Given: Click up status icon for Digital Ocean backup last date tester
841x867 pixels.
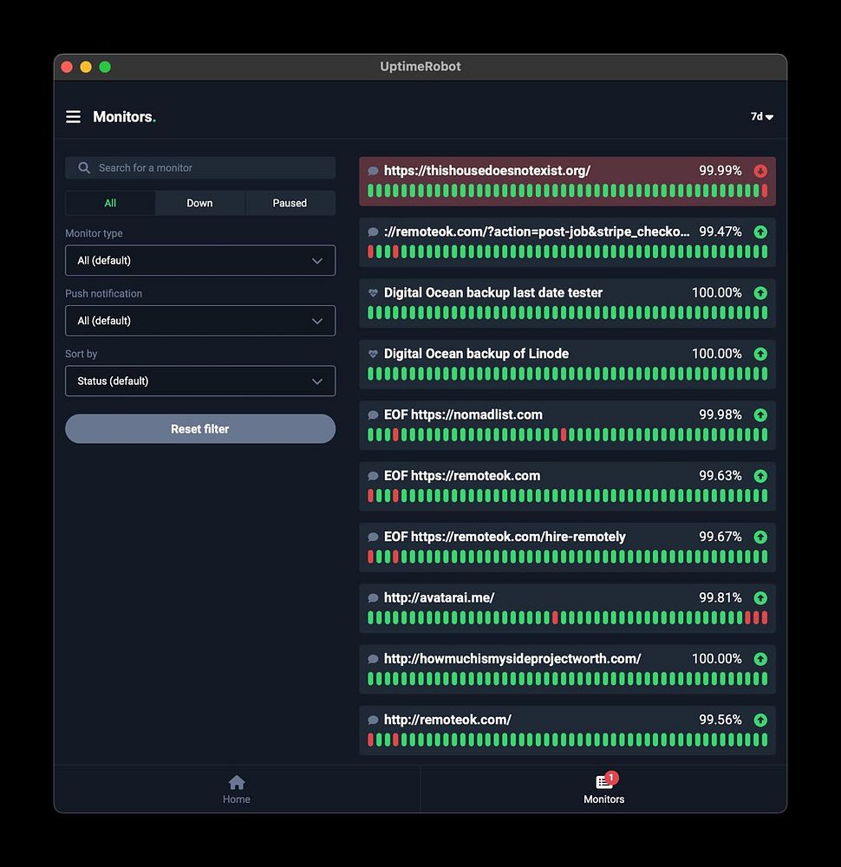Looking at the screenshot, I should pyautogui.click(x=760, y=293).
